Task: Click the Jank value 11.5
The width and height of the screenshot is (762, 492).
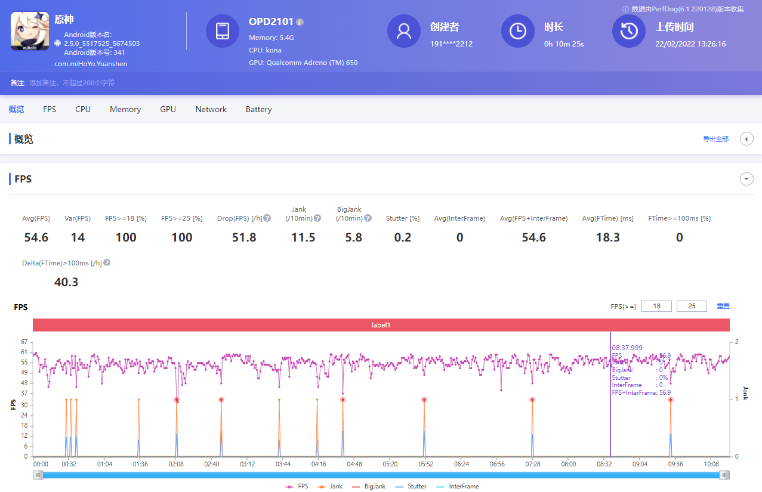Action: click(303, 237)
